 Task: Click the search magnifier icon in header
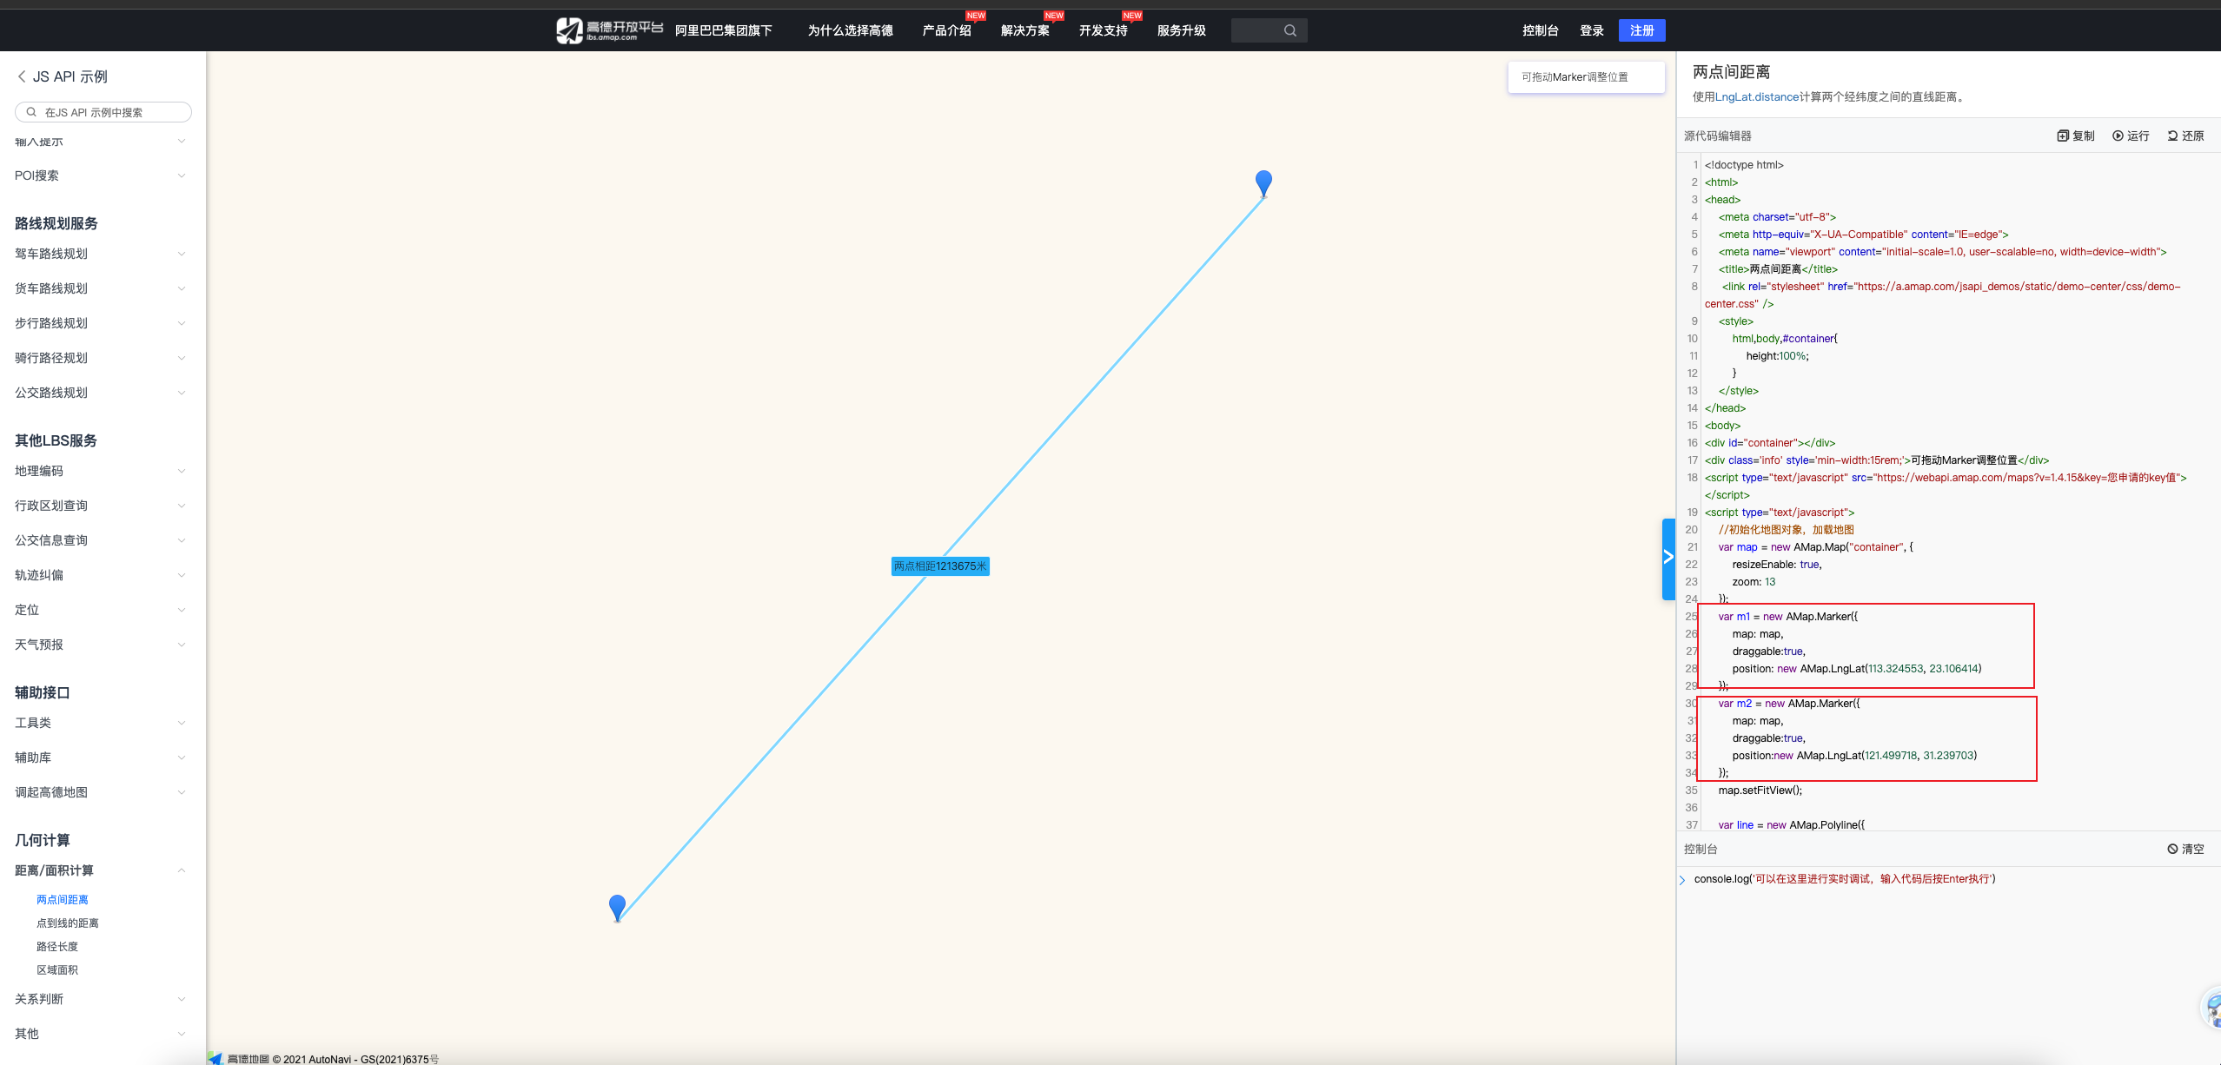click(x=1290, y=30)
